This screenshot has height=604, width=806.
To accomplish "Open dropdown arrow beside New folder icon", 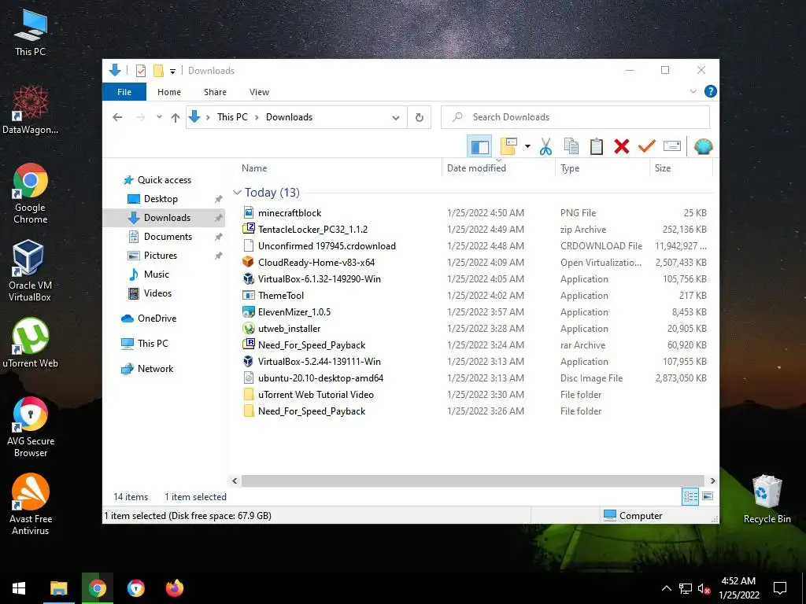I will point(527,146).
